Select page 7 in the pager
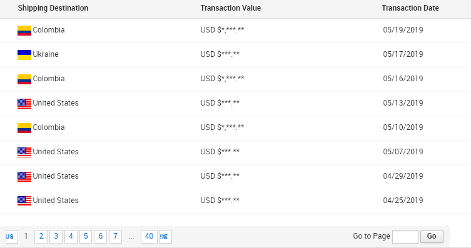The height and width of the screenshot is (248, 471). pyautogui.click(x=115, y=237)
